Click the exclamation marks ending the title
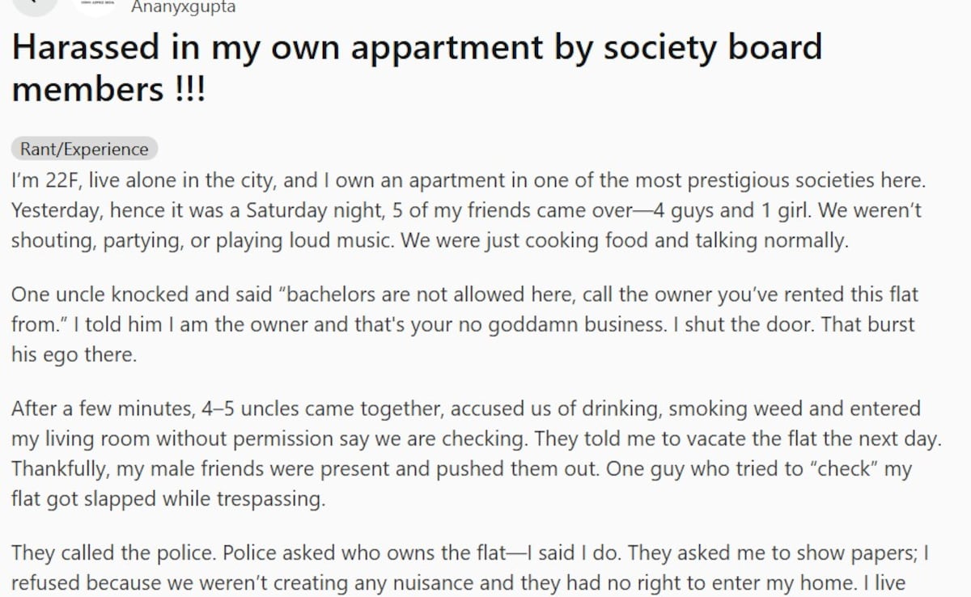 tap(190, 88)
